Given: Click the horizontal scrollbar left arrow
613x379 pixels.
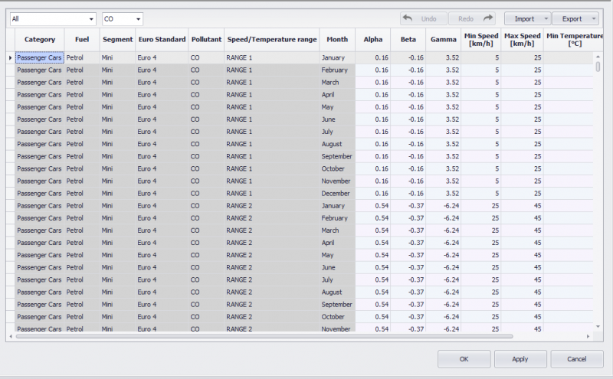Looking at the screenshot, I should pyautogui.click(x=11, y=336).
